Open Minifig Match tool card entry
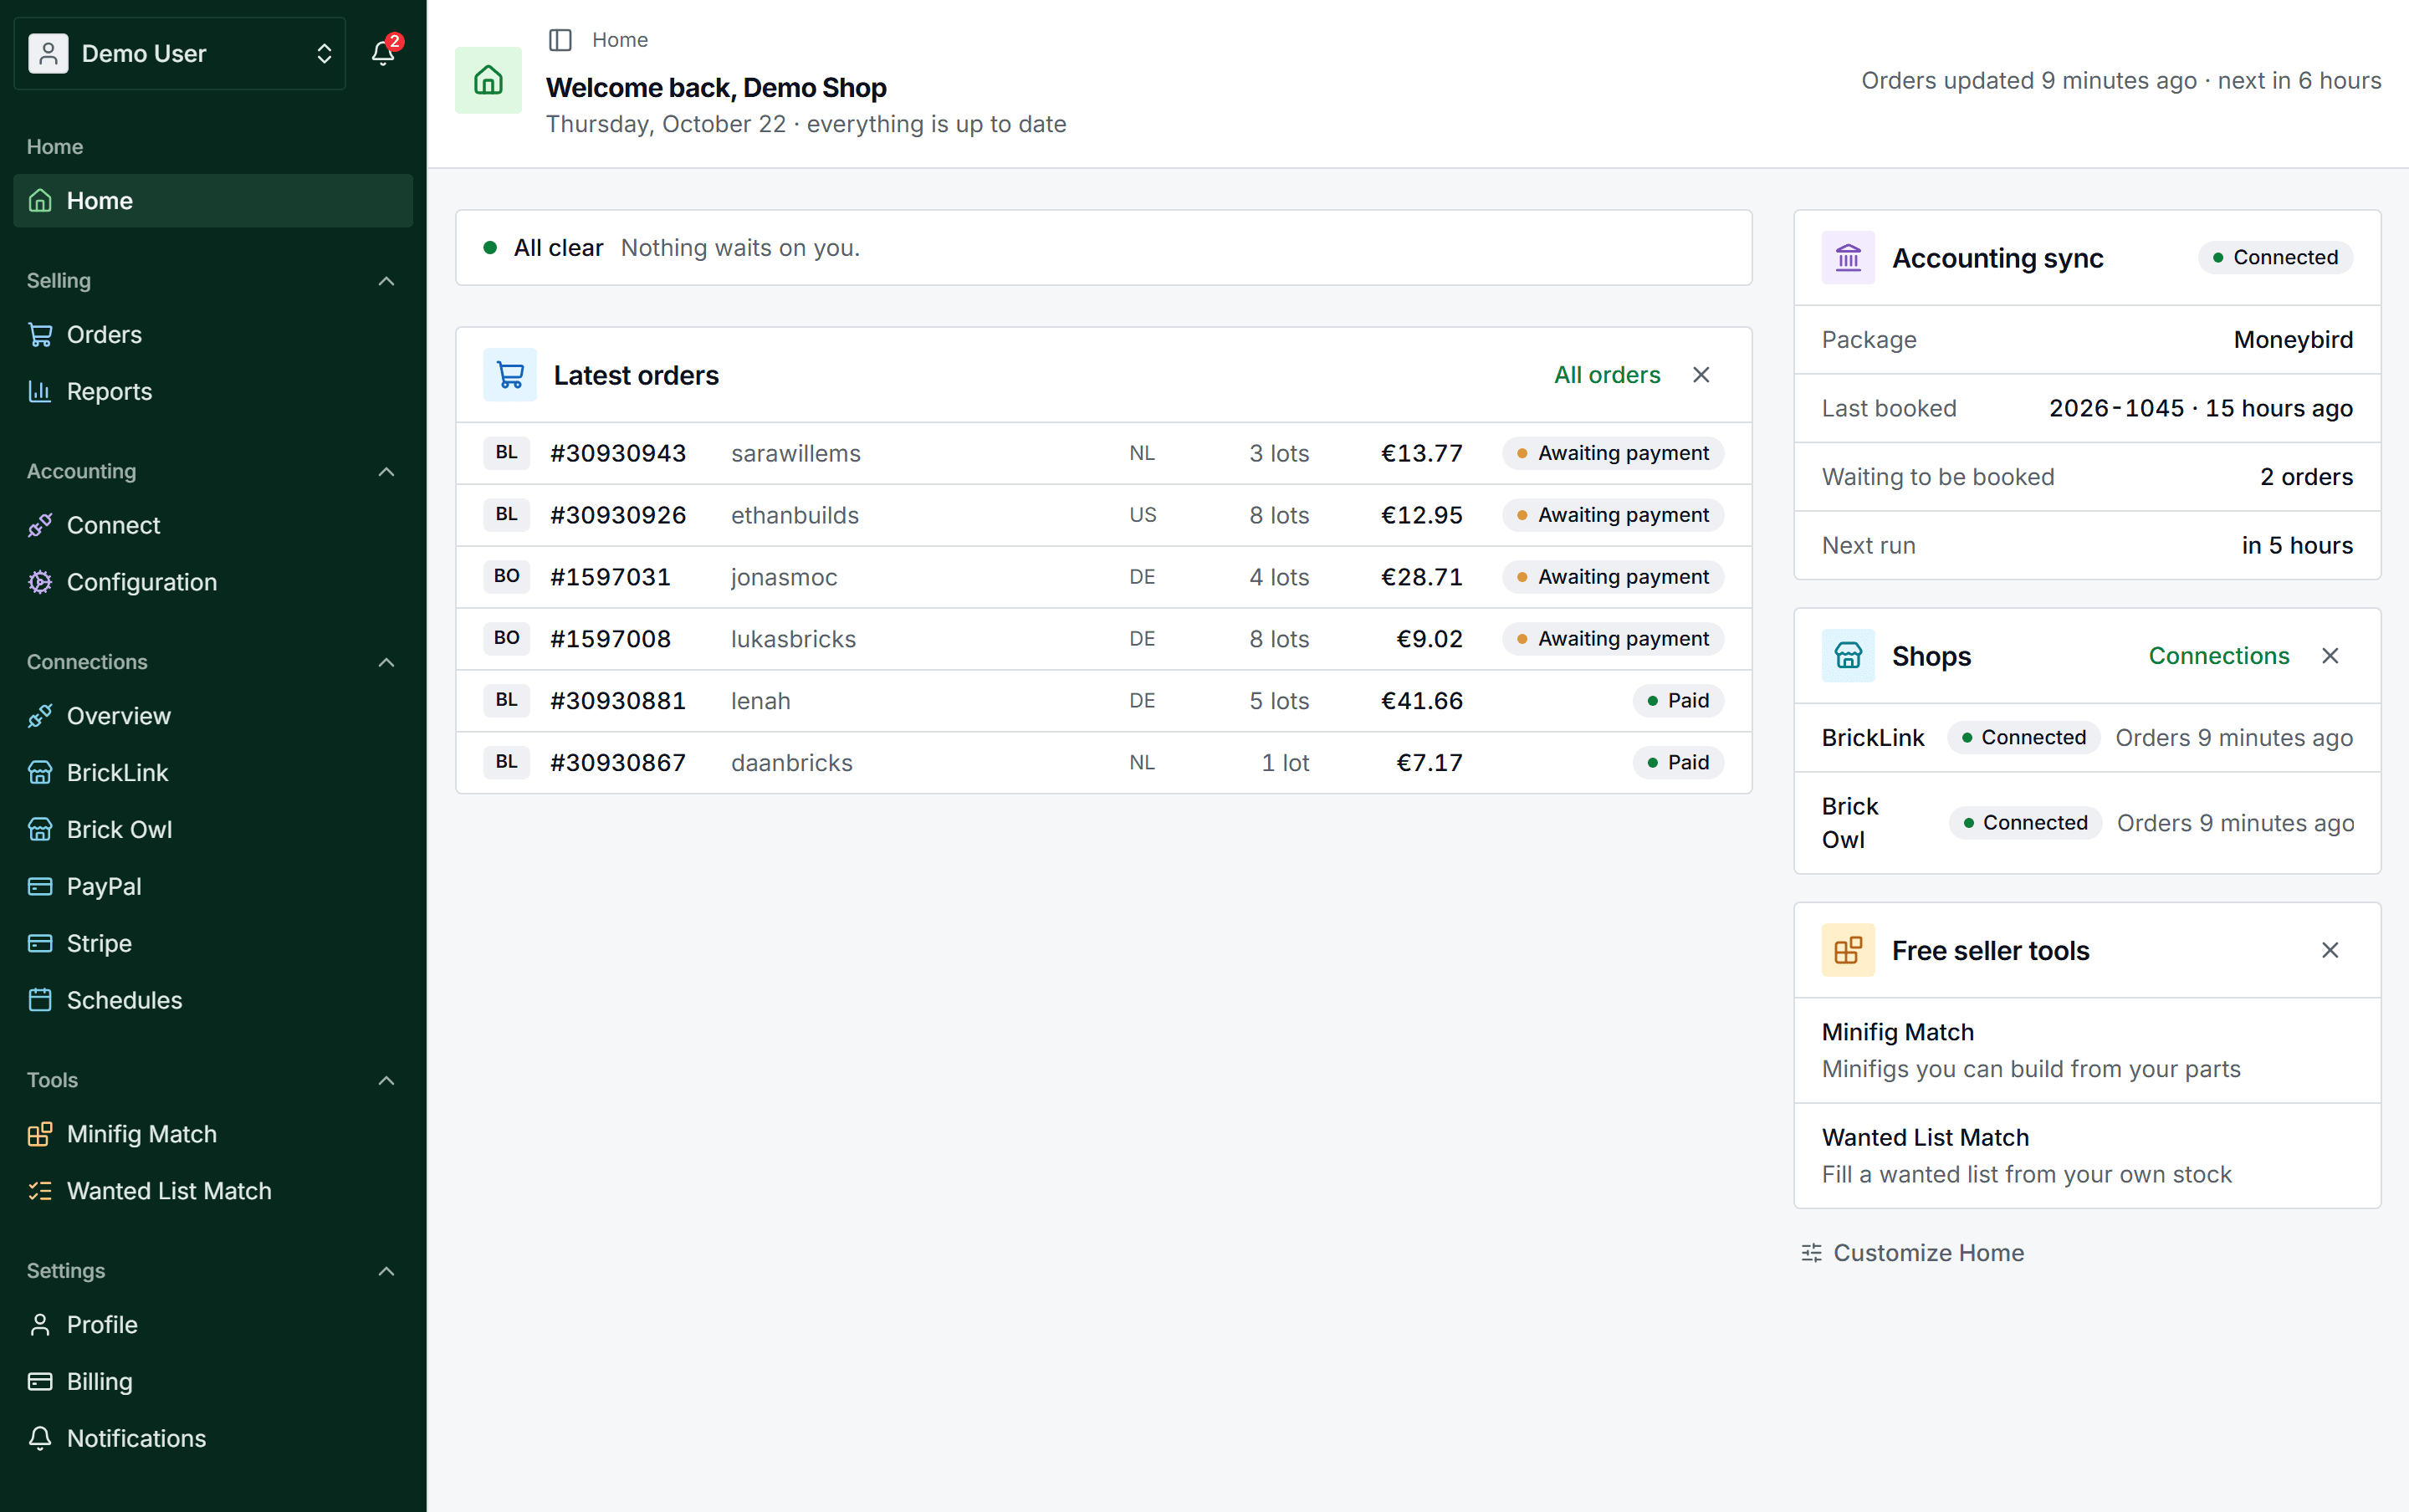2409x1512 pixels. click(x=2087, y=1051)
